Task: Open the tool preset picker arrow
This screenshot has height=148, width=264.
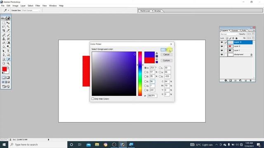Action: (8, 10)
